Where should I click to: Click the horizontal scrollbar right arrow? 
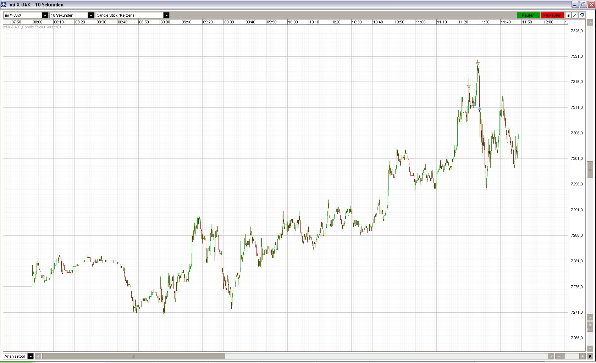(551, 356)
